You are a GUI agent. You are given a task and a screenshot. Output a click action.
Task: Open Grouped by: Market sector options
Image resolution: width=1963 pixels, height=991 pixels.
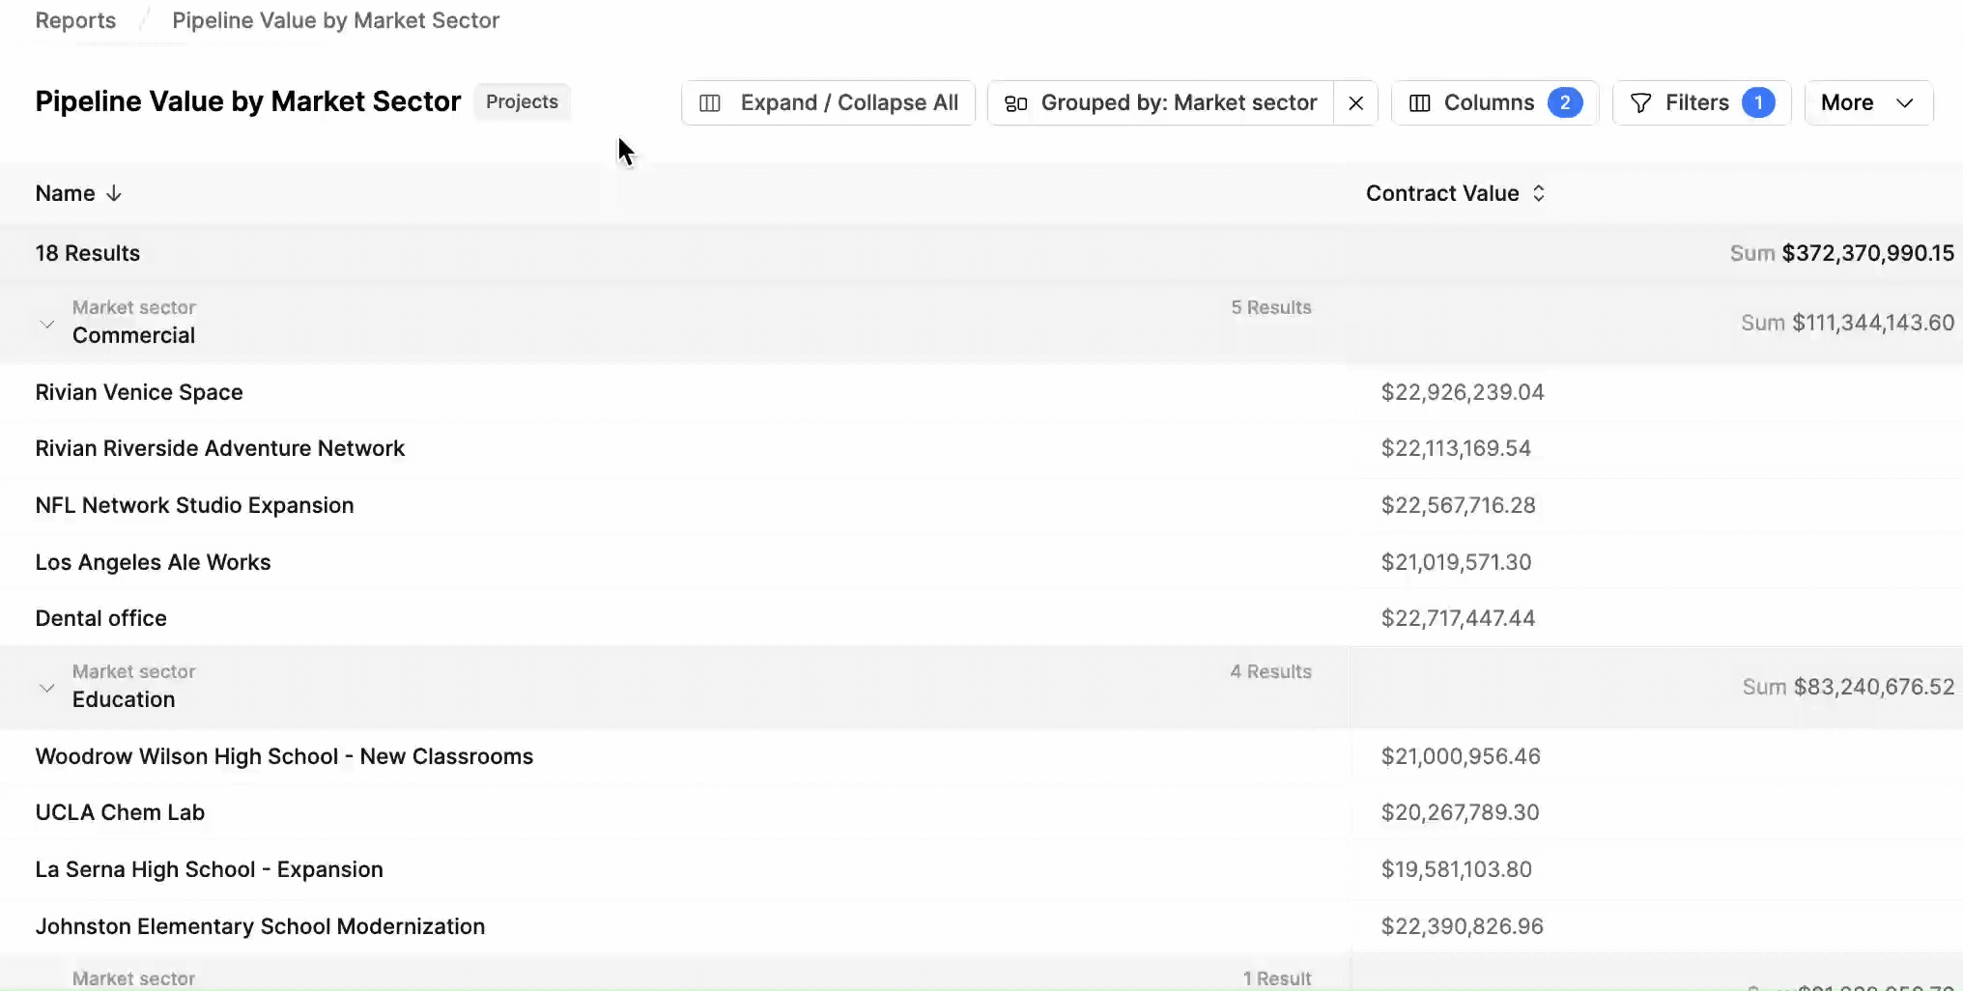[x=1161, y=103]
